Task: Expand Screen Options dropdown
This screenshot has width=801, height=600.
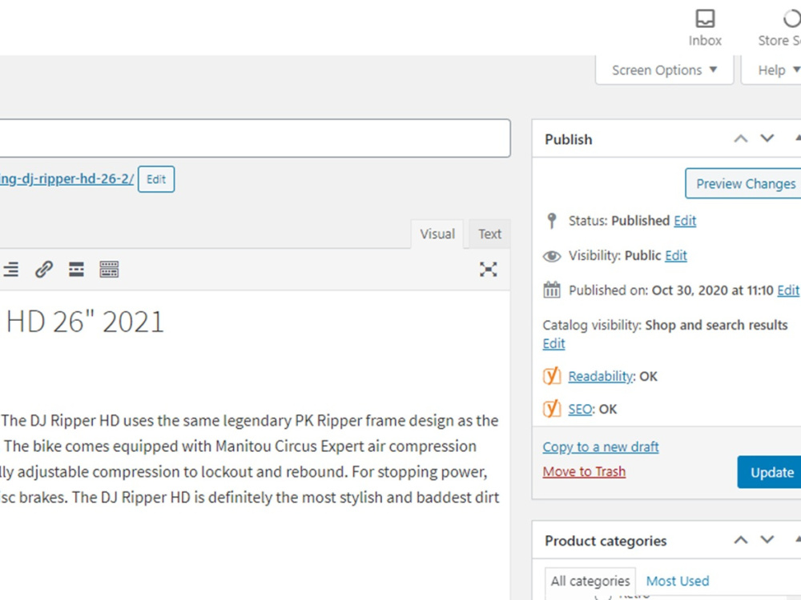Action: 664,70
